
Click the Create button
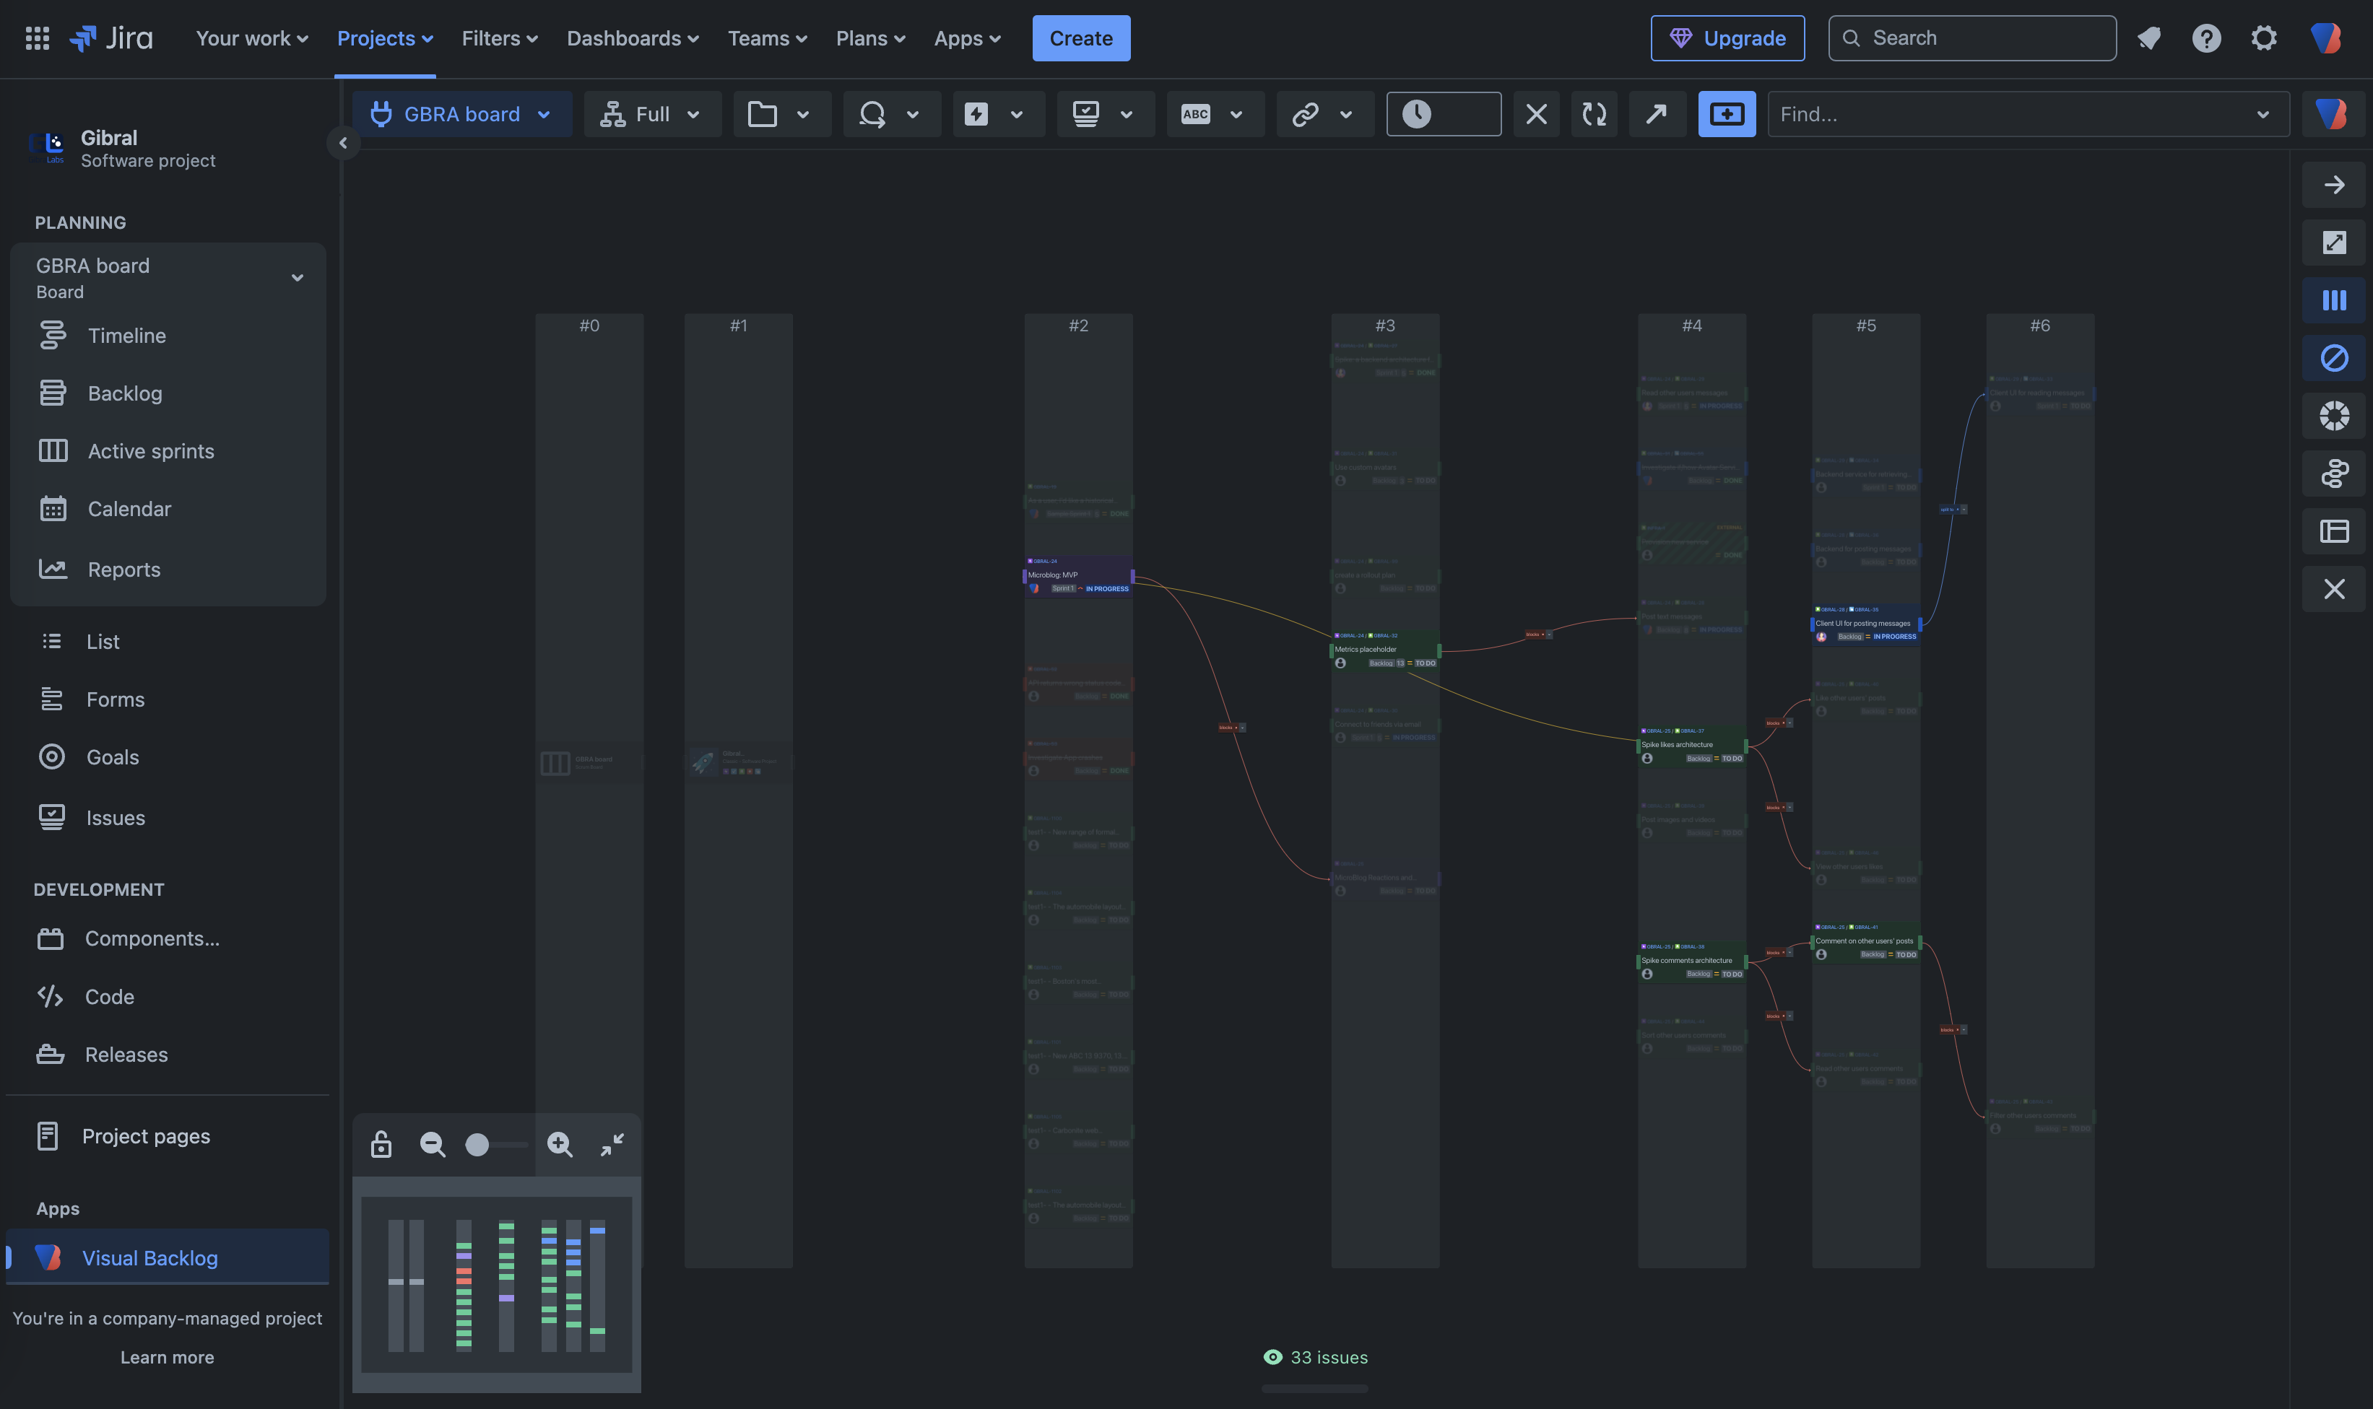click(x=1080, y=38)
